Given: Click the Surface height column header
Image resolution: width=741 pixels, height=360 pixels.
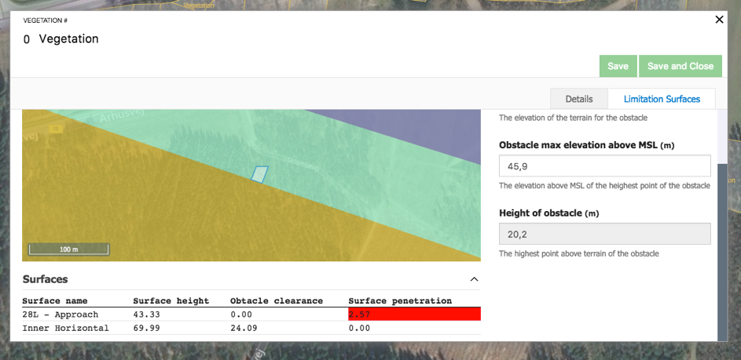Looking at the screenshot, I should 171,300.
